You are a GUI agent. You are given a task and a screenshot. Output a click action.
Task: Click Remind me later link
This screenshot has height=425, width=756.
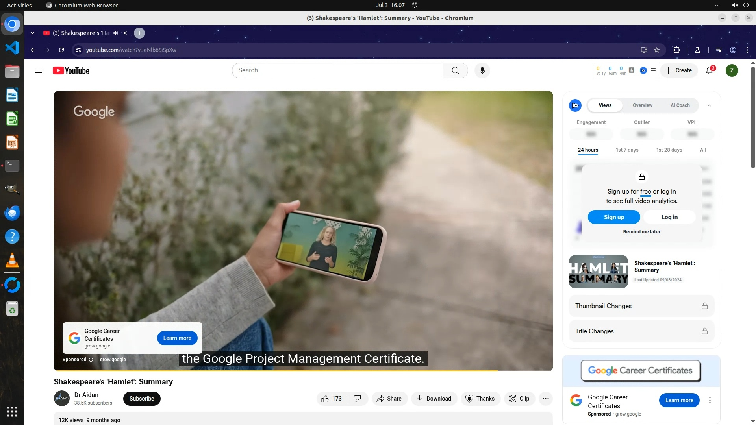(641, 232)
